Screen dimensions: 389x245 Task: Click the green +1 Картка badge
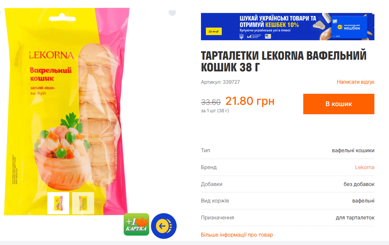tap(136, 224)
